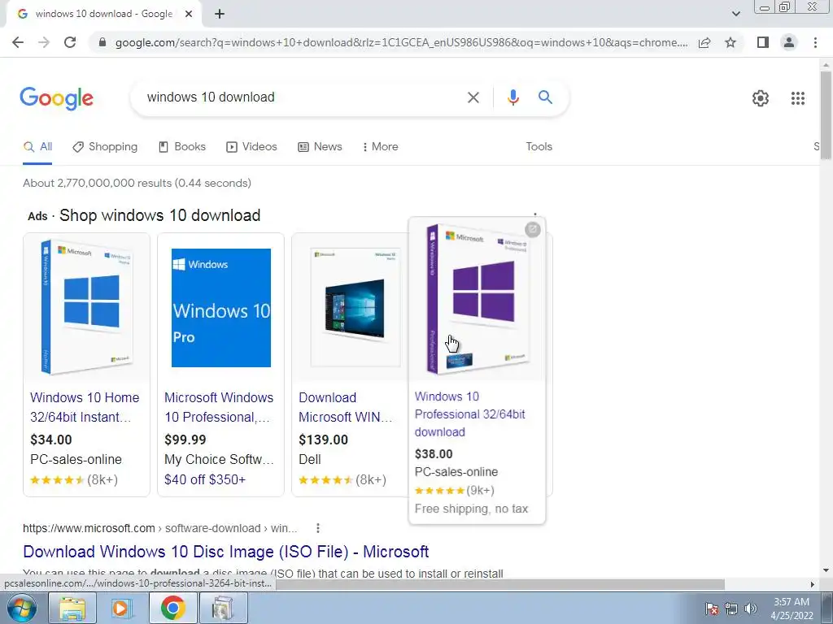This screenshot has width=833, height=624.
Task: Open a new tab with the plus icon
Action: point(220,15)
